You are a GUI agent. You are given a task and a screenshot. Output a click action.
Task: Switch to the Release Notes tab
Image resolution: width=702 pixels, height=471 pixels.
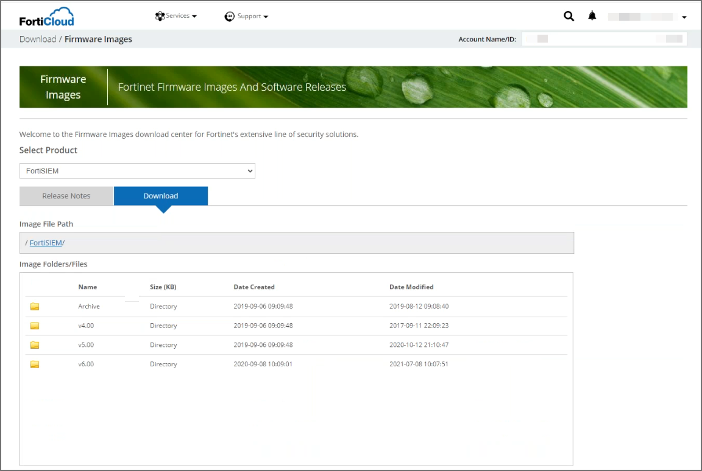tap(66, 196)
